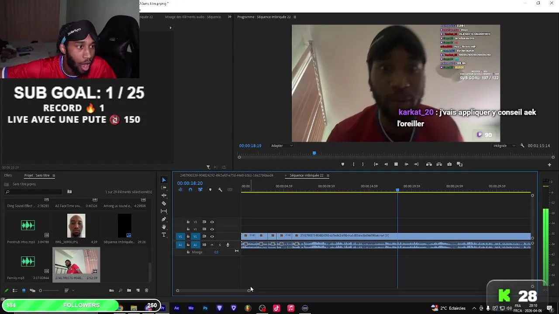This screenshot has width=559, height=314.
Task: Hide the V3 track output eye
Action: [212, 222]
